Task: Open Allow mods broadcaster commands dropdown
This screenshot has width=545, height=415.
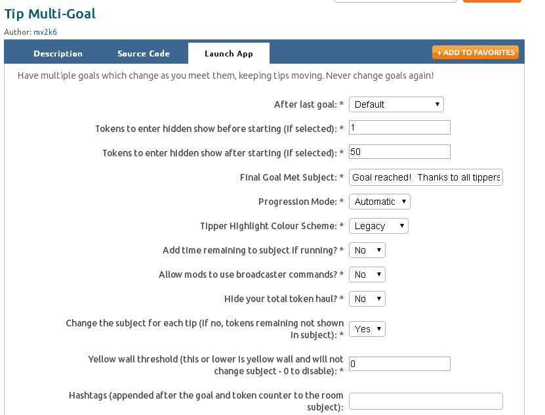Action: click(367, 274)
